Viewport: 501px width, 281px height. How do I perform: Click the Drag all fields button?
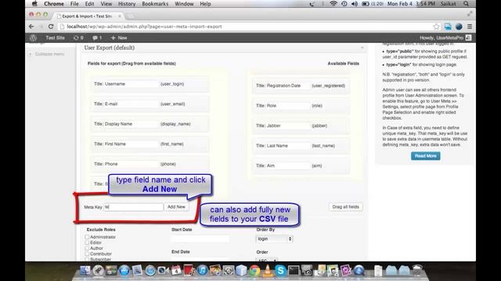click(x=346, y=207)
